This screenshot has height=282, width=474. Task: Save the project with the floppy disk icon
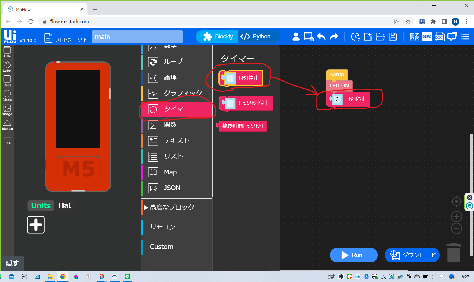(x=393, y=37)
